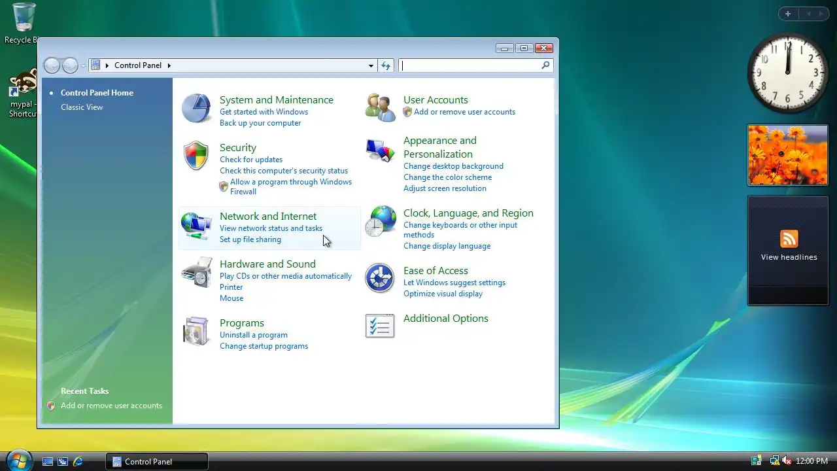Expand the arrow after Control Panel in breadcrumb
The width and height of the screenshot is (837, 471).
(169, 65)
